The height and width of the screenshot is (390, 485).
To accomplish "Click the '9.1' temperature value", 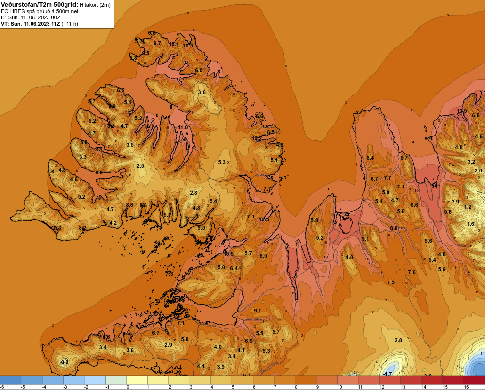I will [257, 311].
